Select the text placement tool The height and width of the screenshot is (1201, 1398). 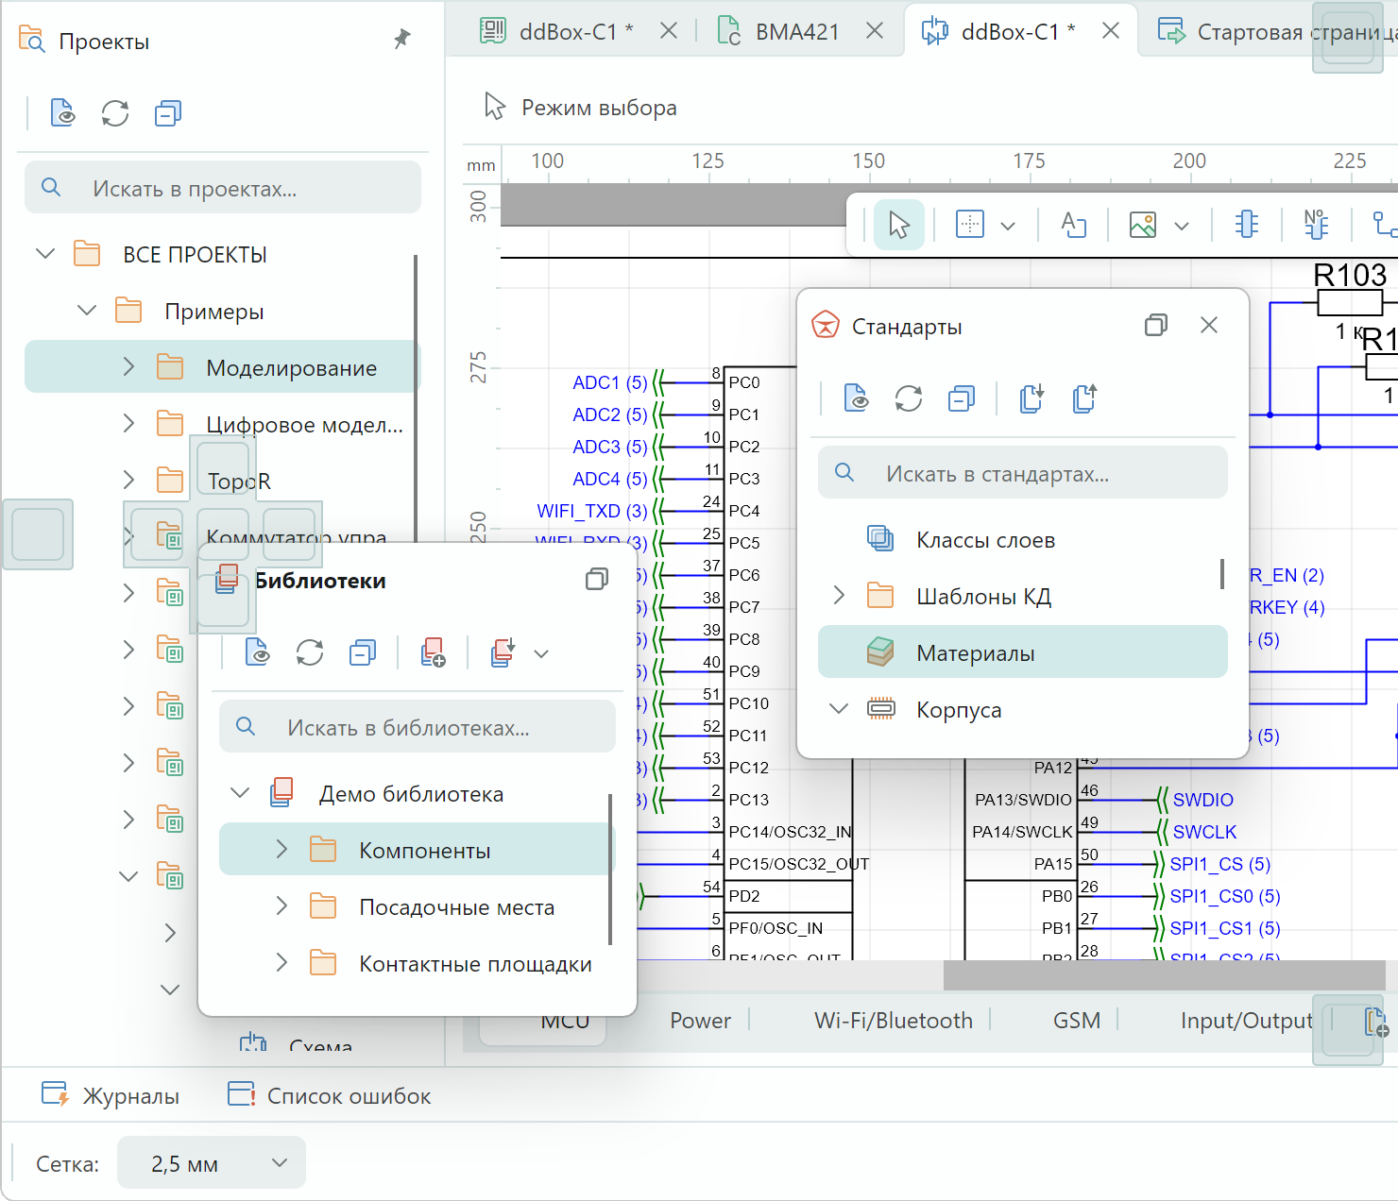pos(1073,225)
